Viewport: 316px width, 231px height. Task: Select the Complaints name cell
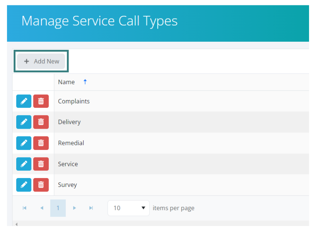click(181, 101)
